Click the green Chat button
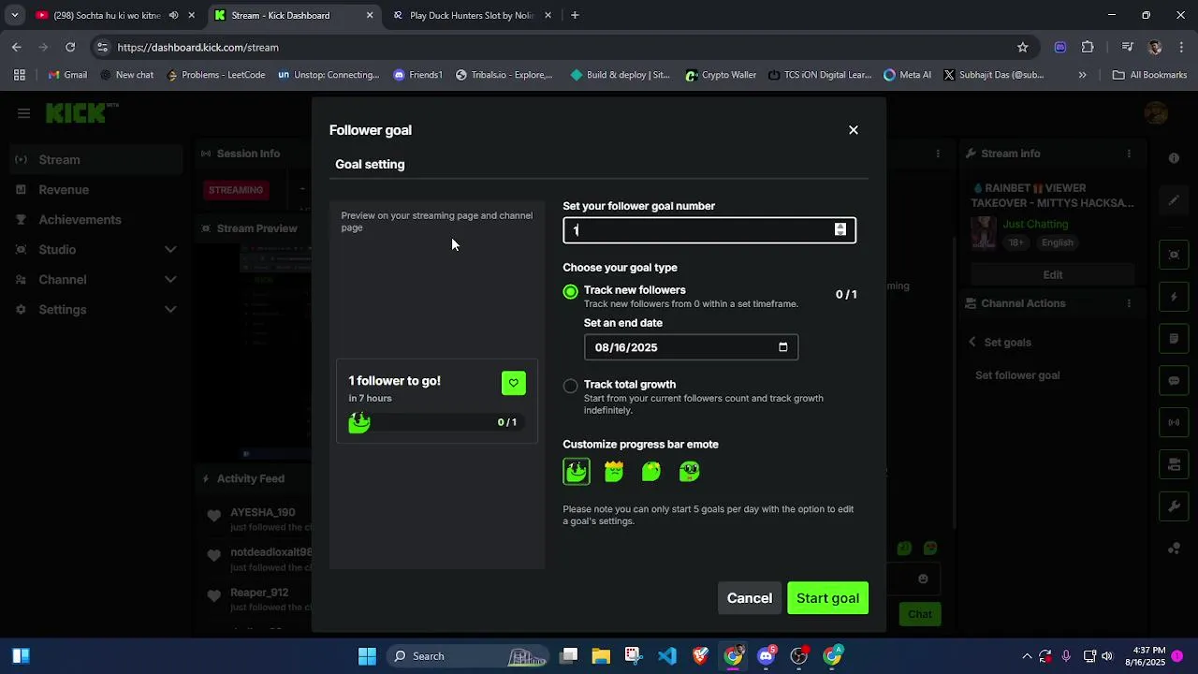 pyautogui.click(x=920, y=614)
